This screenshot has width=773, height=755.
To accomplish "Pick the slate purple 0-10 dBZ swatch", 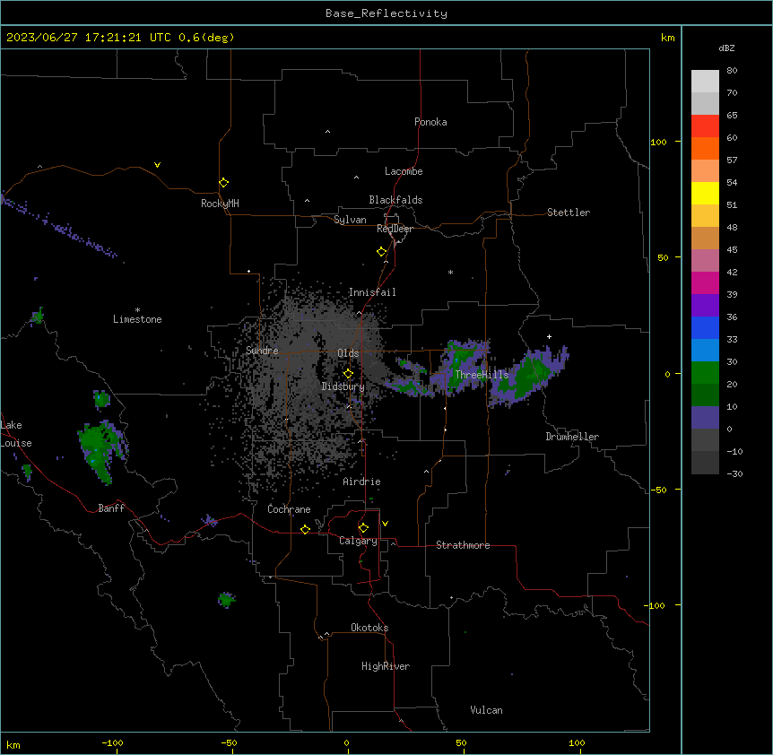I will pos(705,418).
